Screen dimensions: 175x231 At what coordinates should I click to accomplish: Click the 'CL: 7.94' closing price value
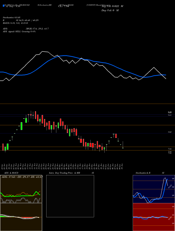click(x=64, y=7)
